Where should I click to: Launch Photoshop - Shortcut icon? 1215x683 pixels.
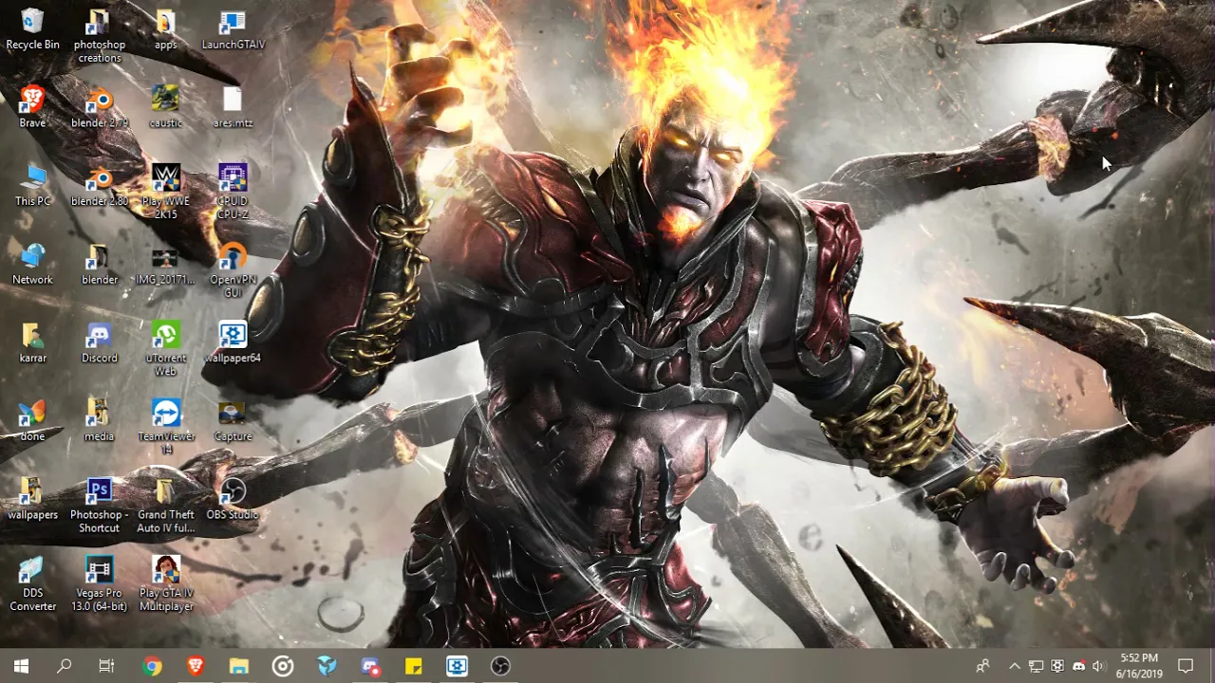coord(100,507)
